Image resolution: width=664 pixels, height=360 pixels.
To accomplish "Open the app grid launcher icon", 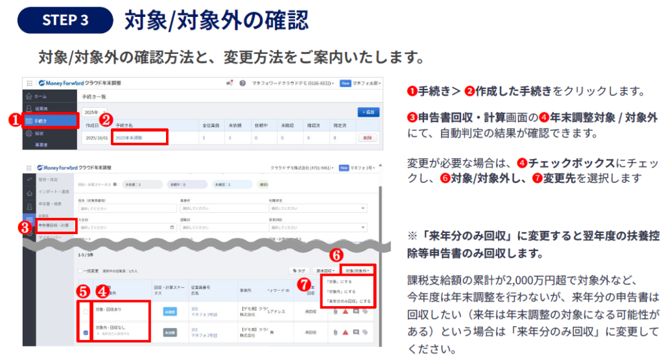I will pos(29,84).
